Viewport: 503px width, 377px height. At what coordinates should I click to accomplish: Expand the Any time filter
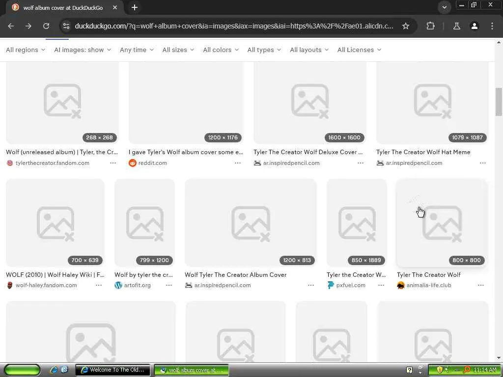137,50
